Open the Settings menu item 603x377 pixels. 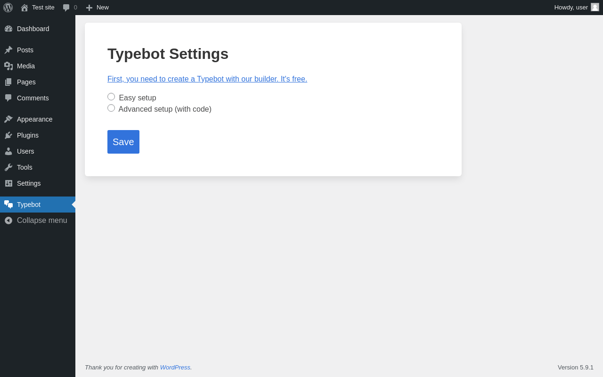pos(38,183)
